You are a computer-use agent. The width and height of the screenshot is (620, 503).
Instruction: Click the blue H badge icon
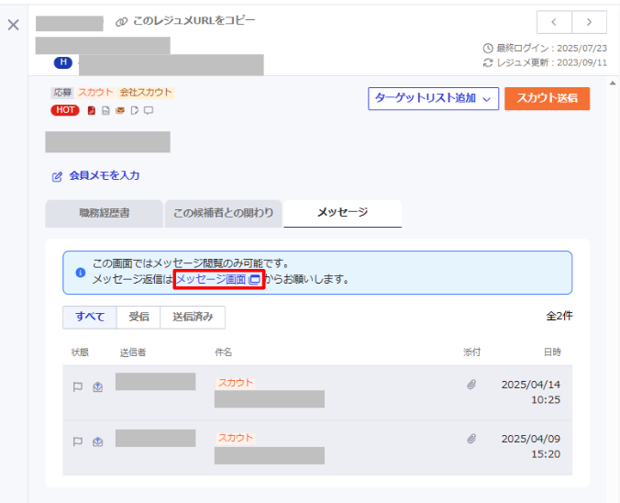(x=63, y=62)
